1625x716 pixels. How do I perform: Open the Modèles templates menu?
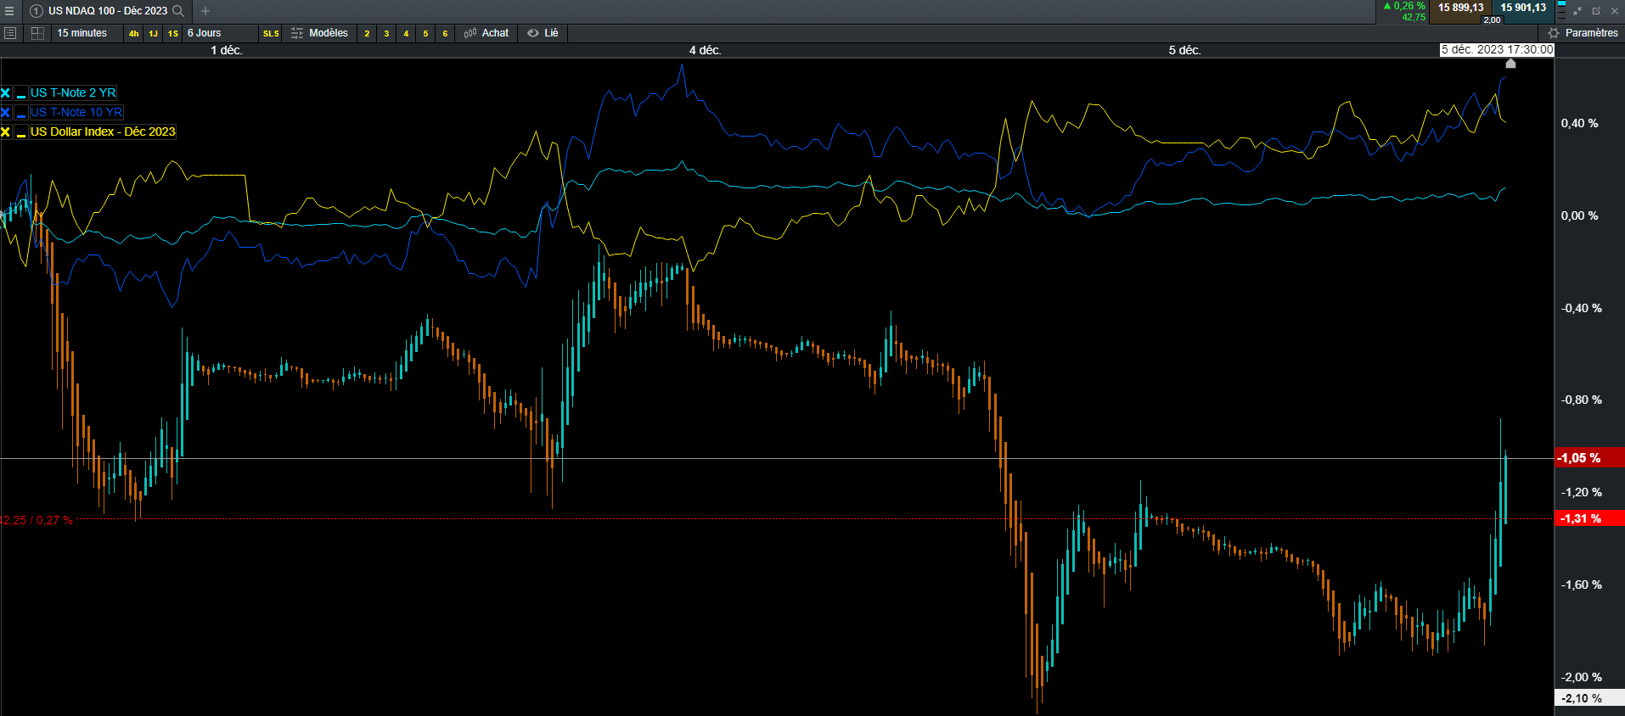[319, 33]
